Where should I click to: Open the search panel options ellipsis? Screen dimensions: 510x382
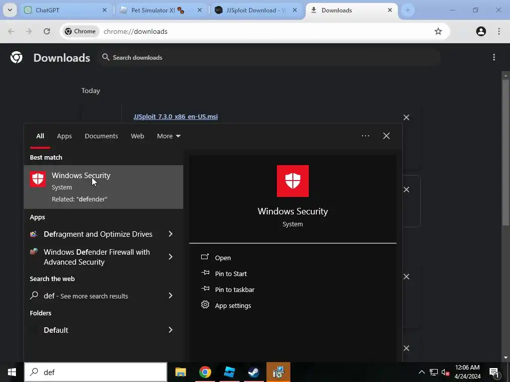click(x=365, y=136)
